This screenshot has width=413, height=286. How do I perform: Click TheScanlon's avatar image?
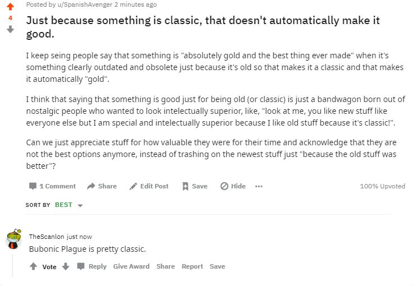click(13, 239)
